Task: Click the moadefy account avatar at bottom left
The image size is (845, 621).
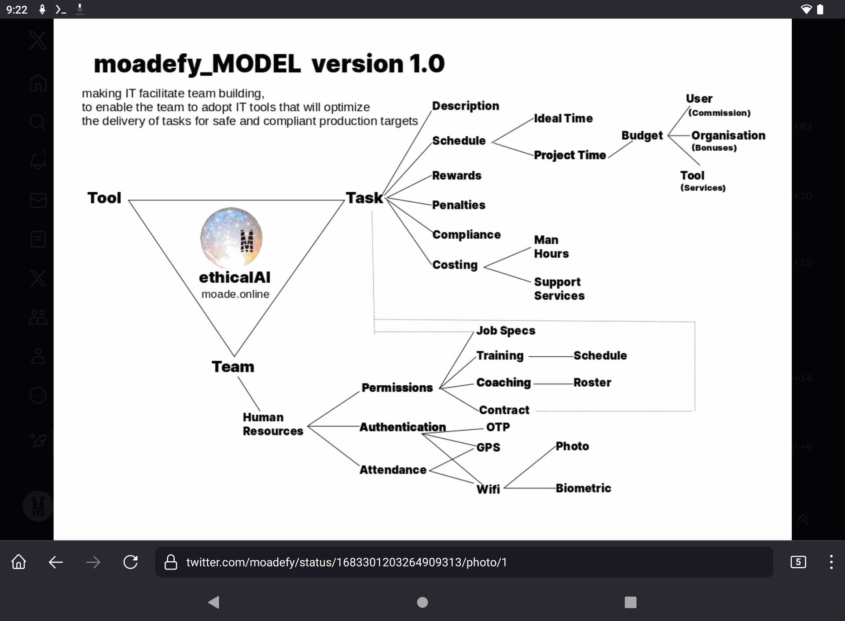Action: pyautogui.click(x=38, y=506)
